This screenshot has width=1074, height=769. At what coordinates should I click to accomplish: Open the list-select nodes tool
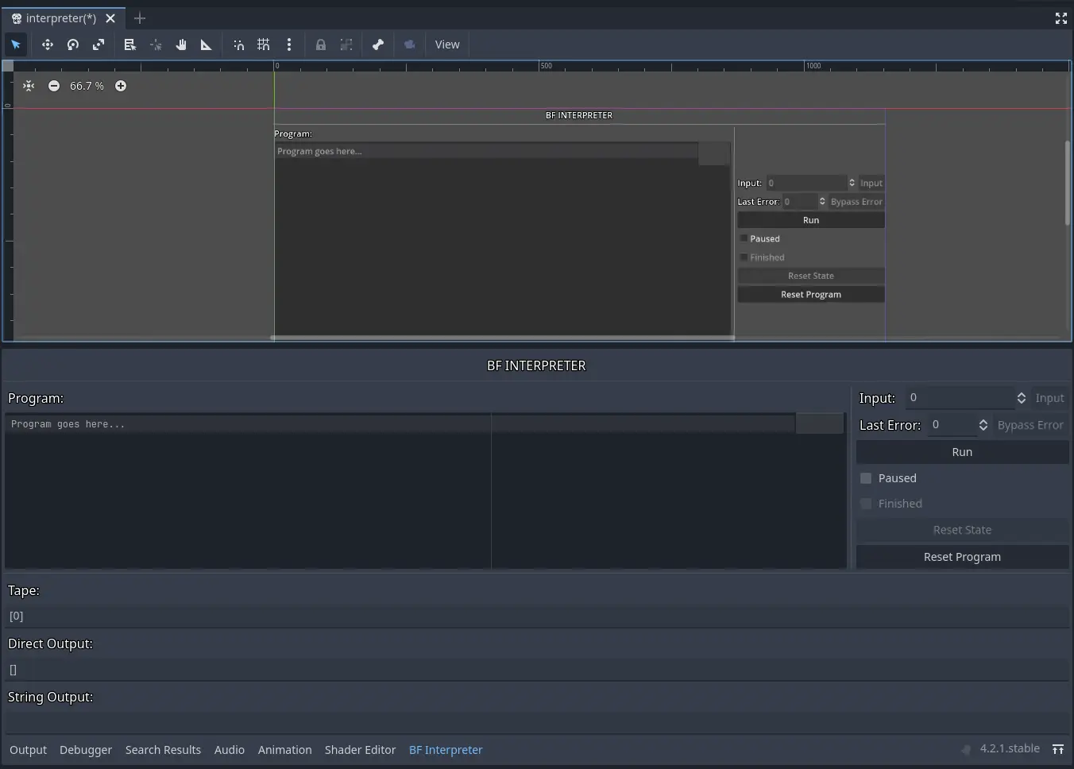pos(130,44)
